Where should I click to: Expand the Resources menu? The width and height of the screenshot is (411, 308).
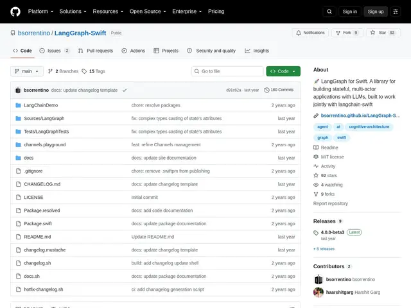(x=108, y=12)
